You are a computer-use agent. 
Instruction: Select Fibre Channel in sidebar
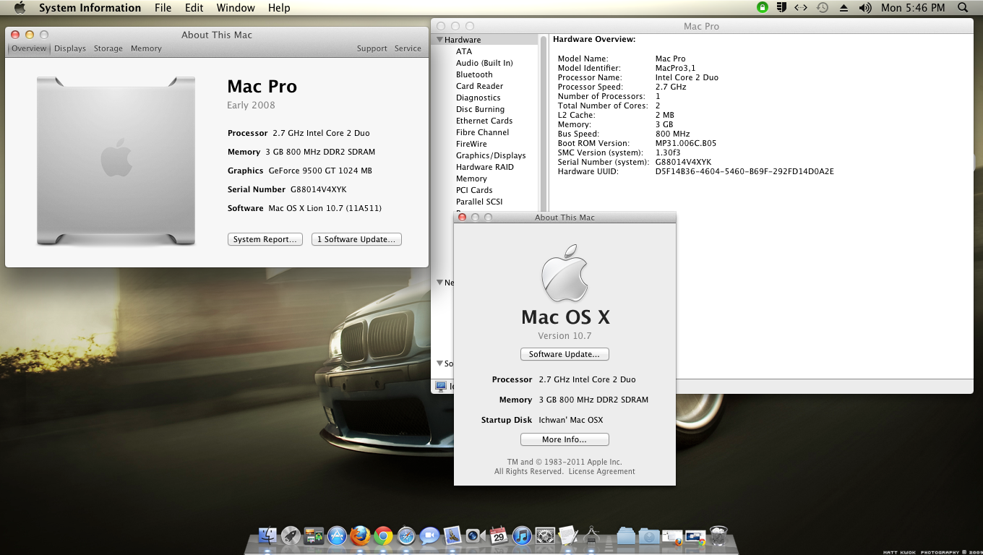point(482,132)
